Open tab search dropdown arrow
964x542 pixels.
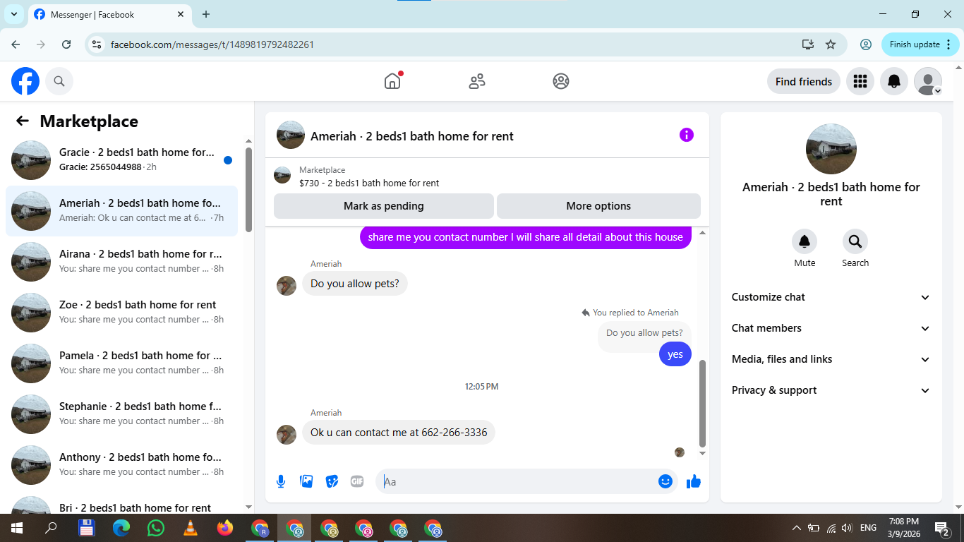point(13,14)
